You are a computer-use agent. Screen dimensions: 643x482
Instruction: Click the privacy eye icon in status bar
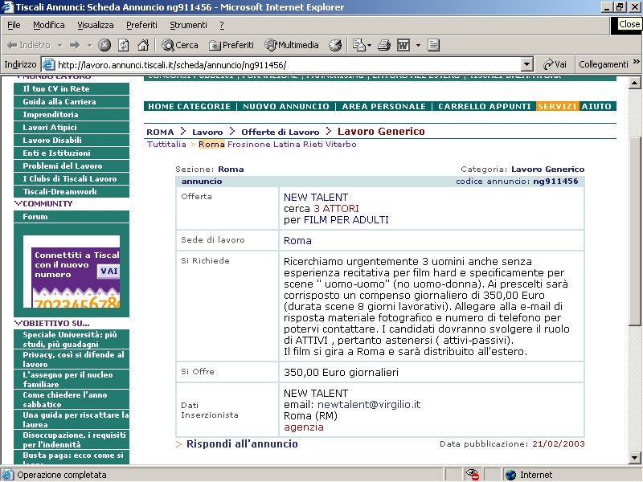[x=473, y=475]
